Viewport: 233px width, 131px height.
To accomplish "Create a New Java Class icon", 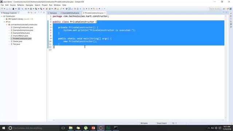I will 50,9.
